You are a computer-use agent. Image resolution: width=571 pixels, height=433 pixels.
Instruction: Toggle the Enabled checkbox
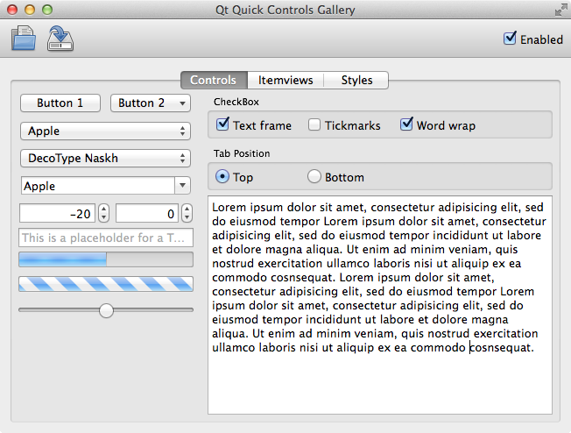[x=510, y=39]
